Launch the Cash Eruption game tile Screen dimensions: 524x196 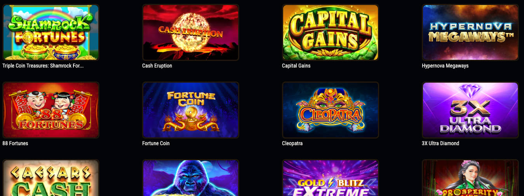191,32
